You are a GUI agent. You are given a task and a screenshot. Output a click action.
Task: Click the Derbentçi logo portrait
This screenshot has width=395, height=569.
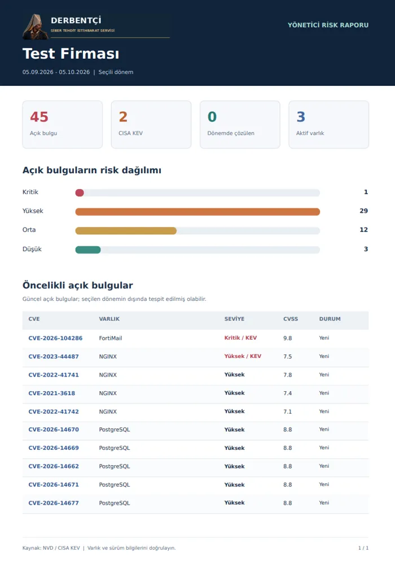(x=35, y=27)
